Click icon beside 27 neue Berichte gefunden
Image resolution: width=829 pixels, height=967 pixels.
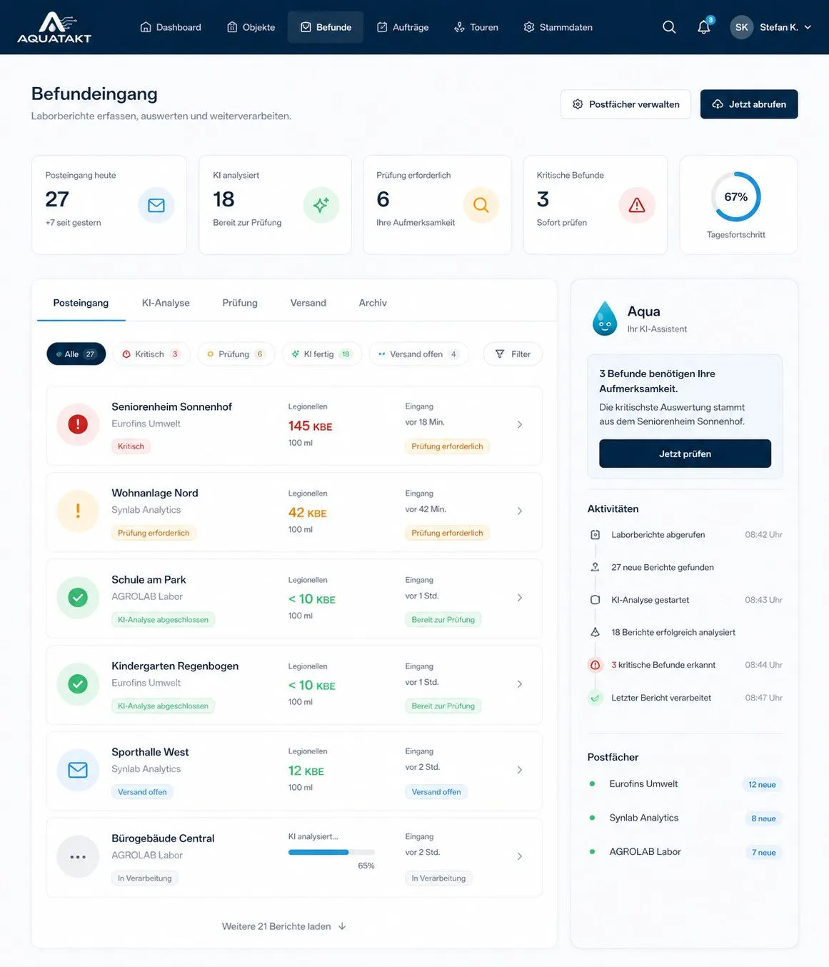(x=595, y=567)
